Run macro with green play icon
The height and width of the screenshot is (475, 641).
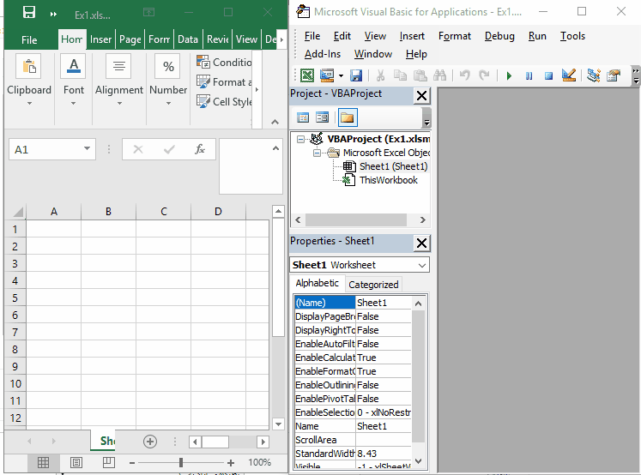click(x=509, y=75)
